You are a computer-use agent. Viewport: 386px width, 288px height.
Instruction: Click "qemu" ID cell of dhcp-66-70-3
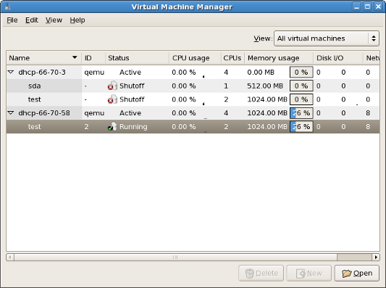(x=94, y=73)
